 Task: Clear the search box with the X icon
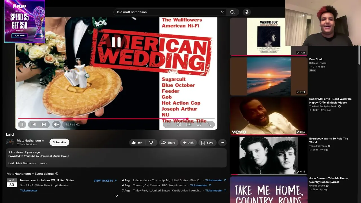pos(222,12)
